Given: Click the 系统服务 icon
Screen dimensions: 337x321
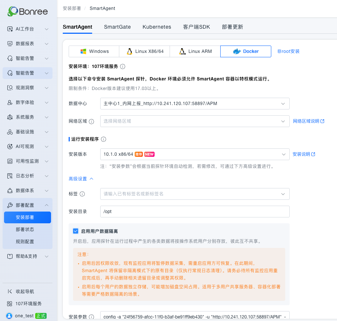Looking at the screenshot, I should (10, 117).
